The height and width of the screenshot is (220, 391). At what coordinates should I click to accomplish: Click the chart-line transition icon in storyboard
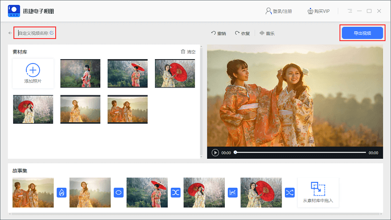[x=233, y=193]
